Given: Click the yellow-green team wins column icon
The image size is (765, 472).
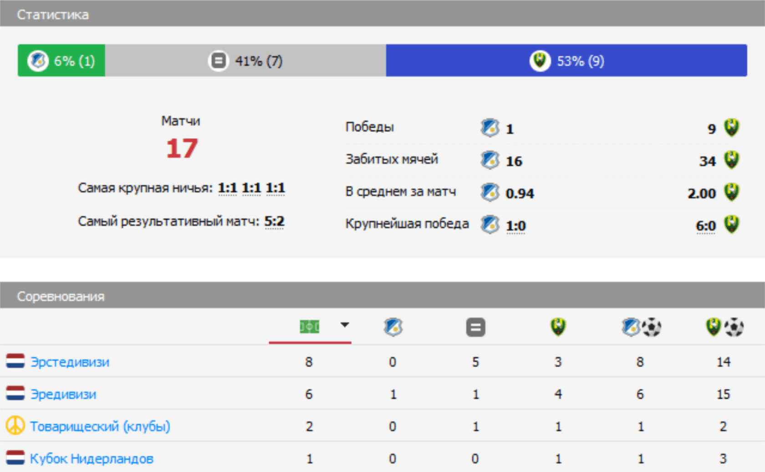Looking at the screenshot, I should coord(558,327).
